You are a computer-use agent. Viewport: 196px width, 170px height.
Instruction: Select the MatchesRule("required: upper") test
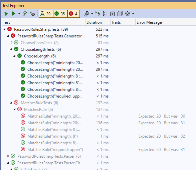55,150
